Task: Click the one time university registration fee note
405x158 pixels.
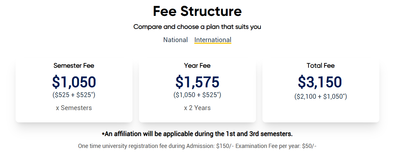Action: click(146, 146)
